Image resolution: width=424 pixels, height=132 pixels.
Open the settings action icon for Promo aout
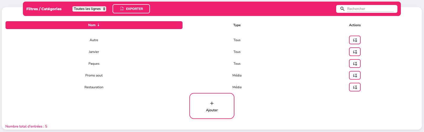coord(355,75)
